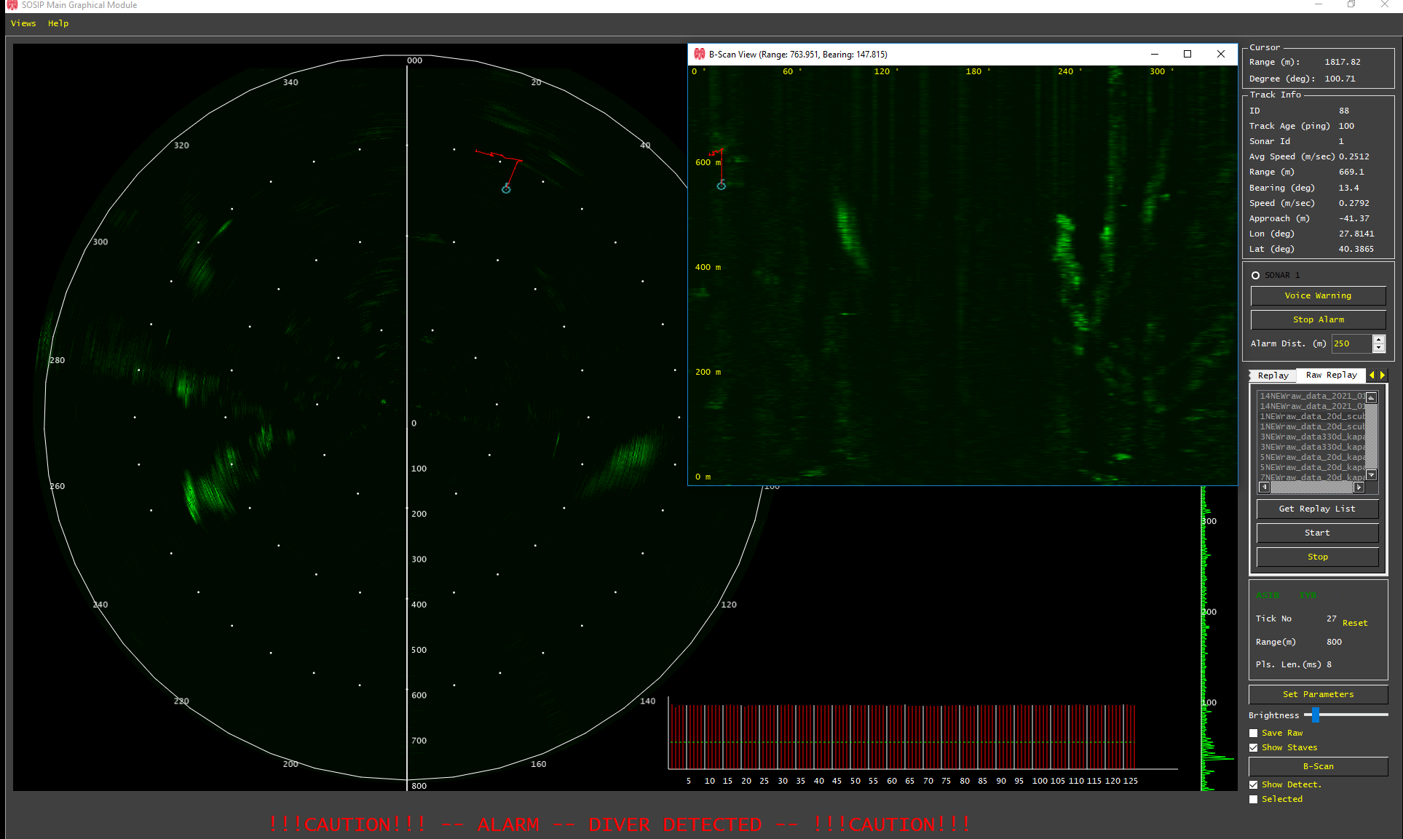Click the Range(m) value 800
The width and height of the screenshot is (1403, 839).
click(x=1334, y=642)
